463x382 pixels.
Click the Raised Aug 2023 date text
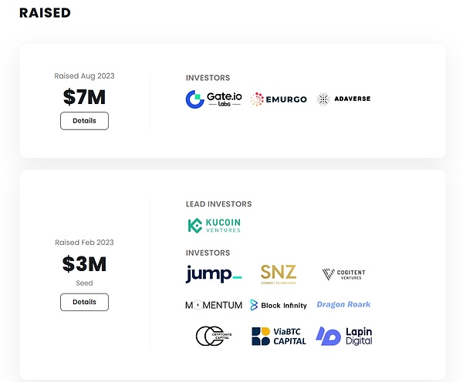84,76
